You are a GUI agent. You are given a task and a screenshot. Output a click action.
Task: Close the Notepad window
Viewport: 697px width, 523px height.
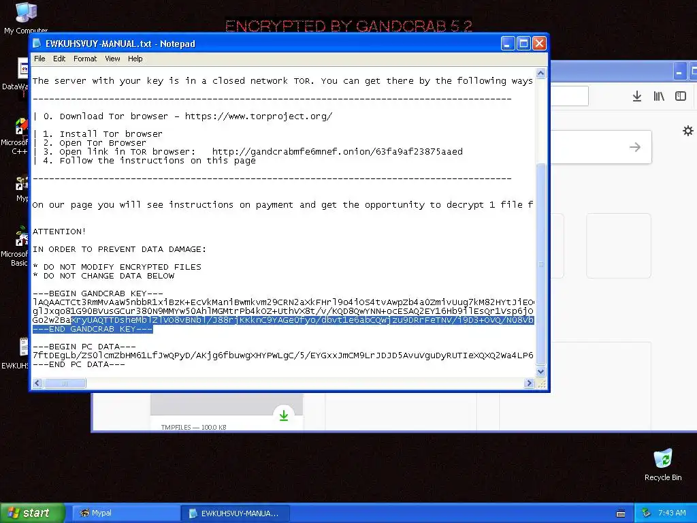click(539, 44)
